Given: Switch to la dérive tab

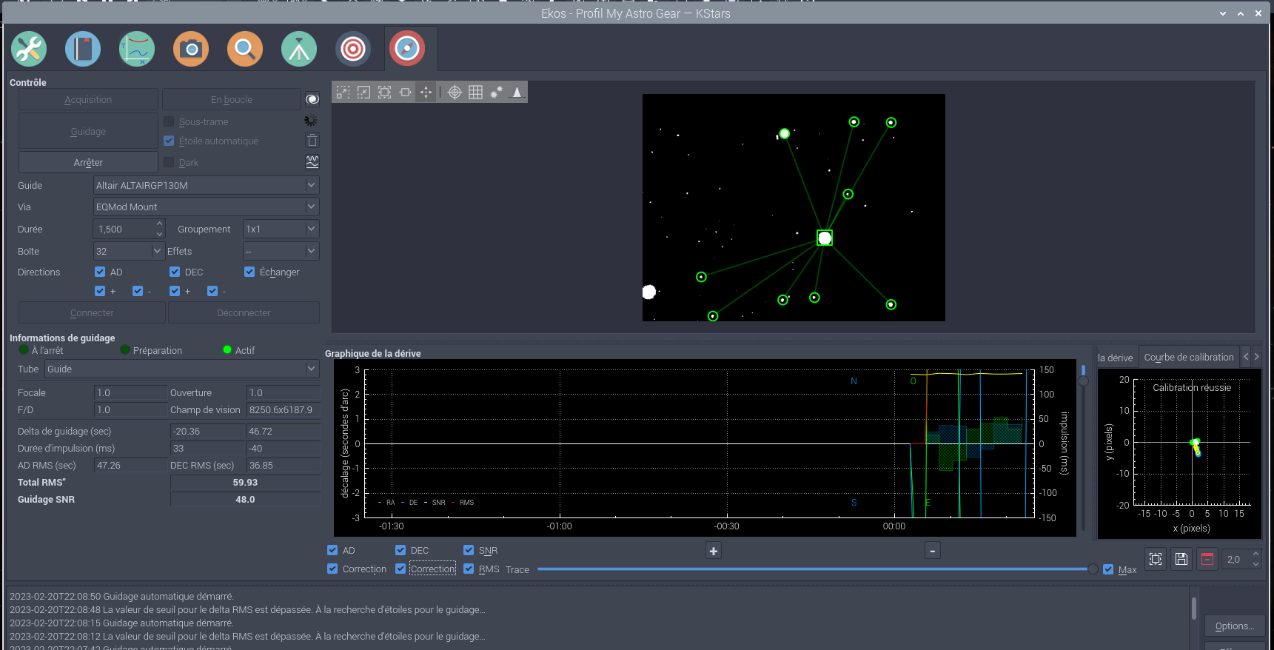Looking at the screenshot, I should (1115, 358).
